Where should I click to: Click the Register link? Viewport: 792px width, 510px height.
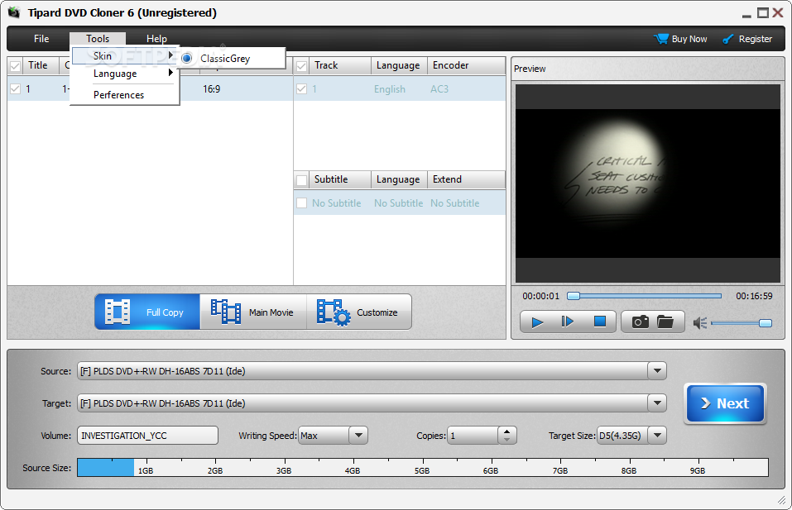(x=755, y=39)
